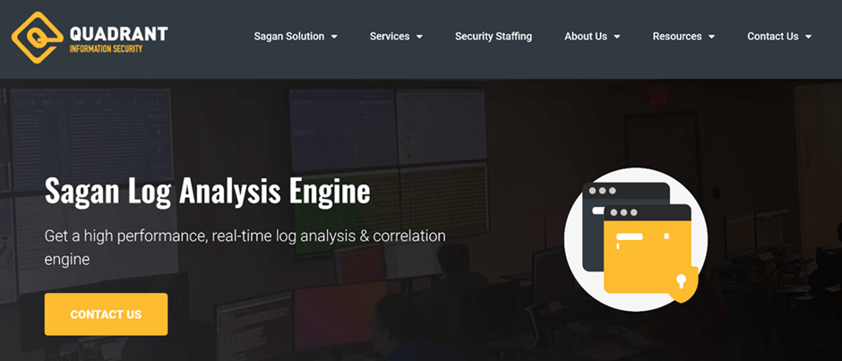Click the 'Get a high performance' tagline text
842x361 pixels.
point(245,247)
